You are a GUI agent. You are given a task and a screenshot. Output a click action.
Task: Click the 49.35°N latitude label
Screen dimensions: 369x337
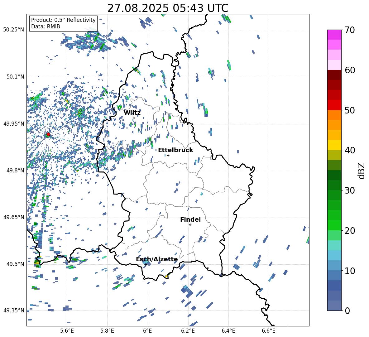(x=14, y=311)
